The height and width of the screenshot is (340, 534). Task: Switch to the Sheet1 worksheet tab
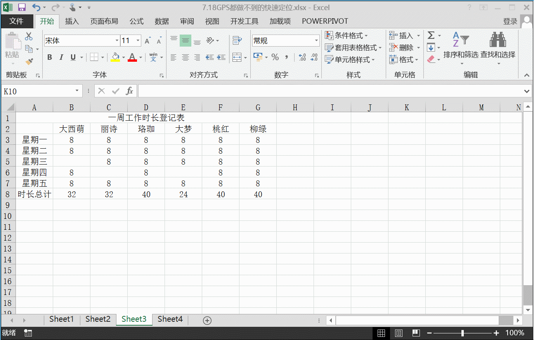[62, 319]
